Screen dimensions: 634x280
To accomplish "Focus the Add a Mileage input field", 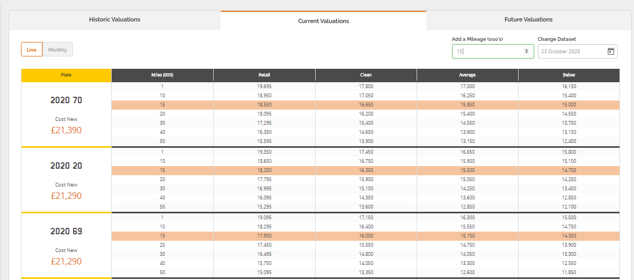I will tap(492, 52).
